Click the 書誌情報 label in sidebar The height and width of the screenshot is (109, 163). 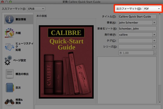[x=21, y=19]
